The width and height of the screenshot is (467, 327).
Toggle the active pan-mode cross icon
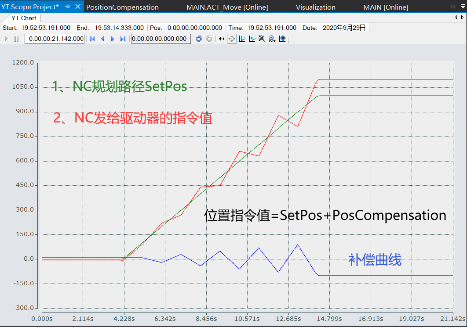coord(232,39)
